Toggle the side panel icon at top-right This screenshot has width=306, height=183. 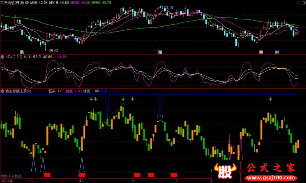click(x=303, y=3)
